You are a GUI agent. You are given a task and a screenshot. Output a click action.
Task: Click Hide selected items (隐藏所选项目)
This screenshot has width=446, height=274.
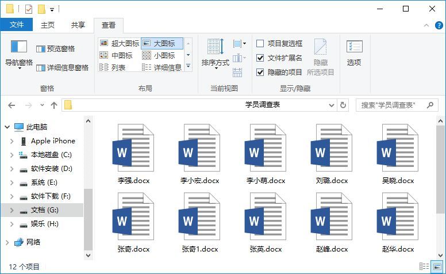(x=320, y=58)
